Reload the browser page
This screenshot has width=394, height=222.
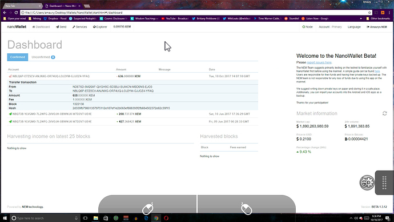tap(16, 13)
